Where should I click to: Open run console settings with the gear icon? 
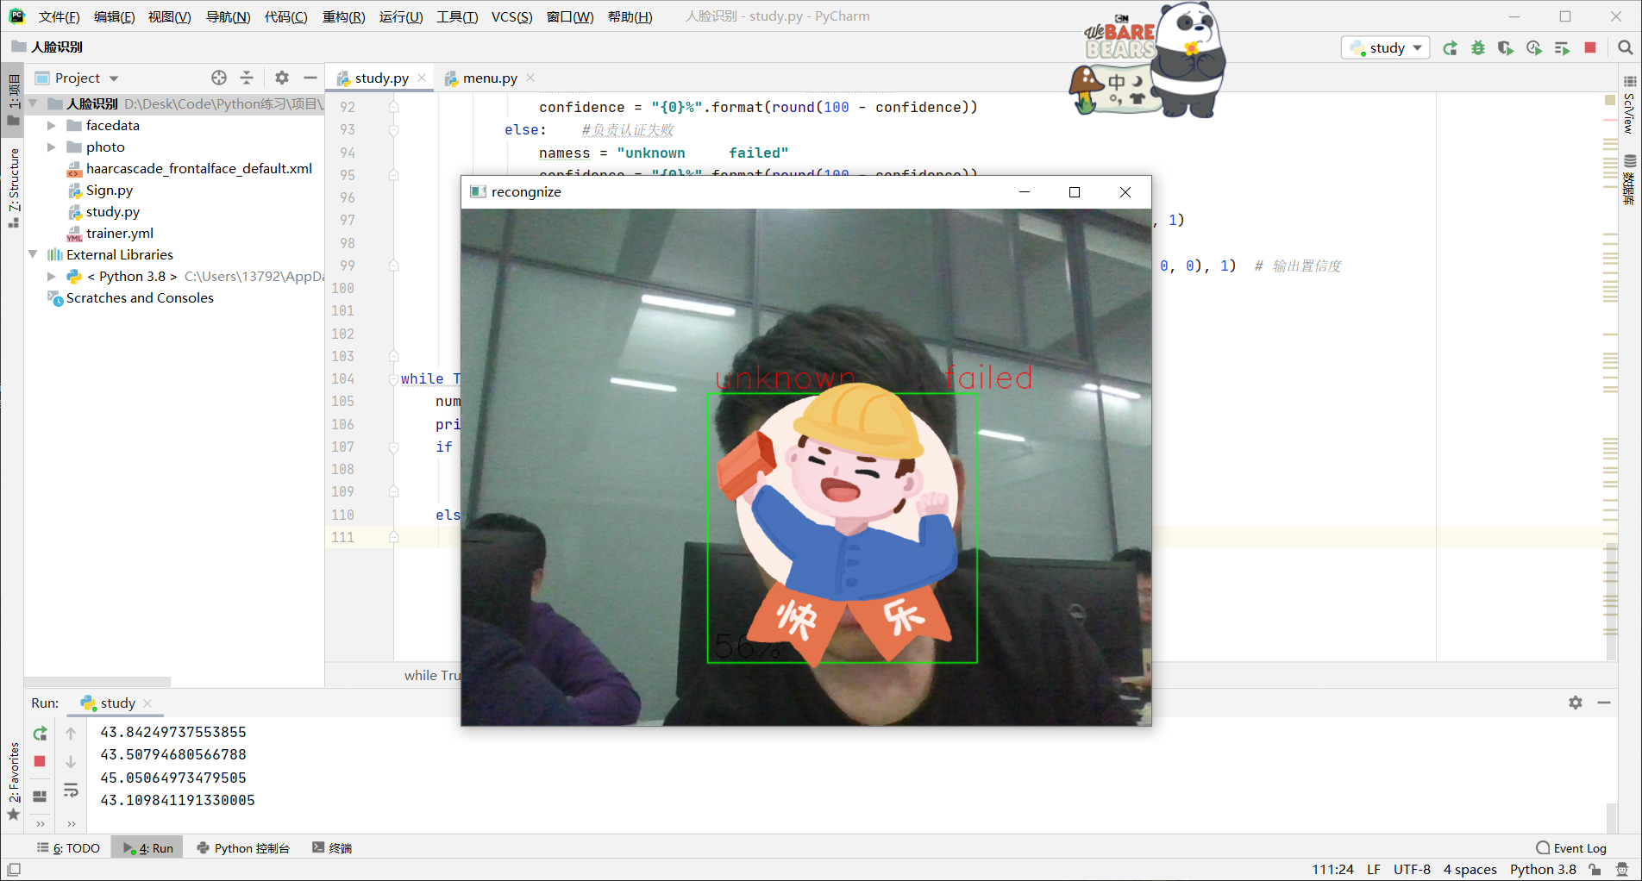(x=1576, y=703)
